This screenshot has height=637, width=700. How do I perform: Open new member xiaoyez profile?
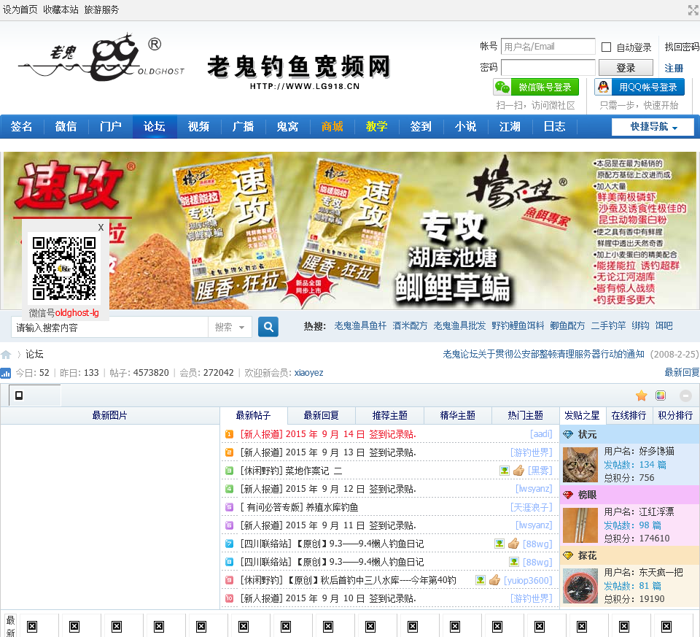pos(308,373)
